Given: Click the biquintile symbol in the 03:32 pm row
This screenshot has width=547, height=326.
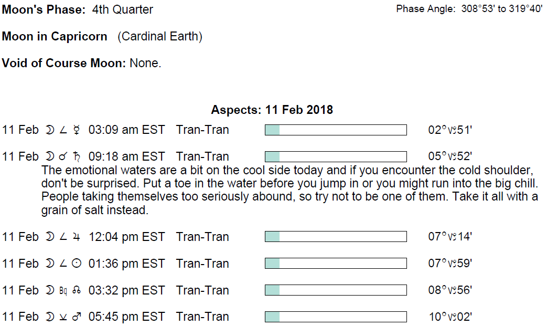Looking at the screenshot, I should click(63, 291).
